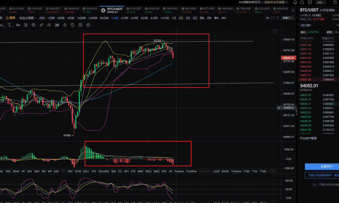Switch to the LTC/USDT symbol tab

(262, 10)
